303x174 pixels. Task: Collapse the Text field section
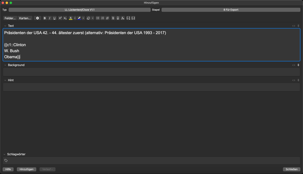point(5,26)
